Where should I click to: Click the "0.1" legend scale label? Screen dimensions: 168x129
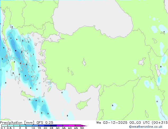coord(3,128)
